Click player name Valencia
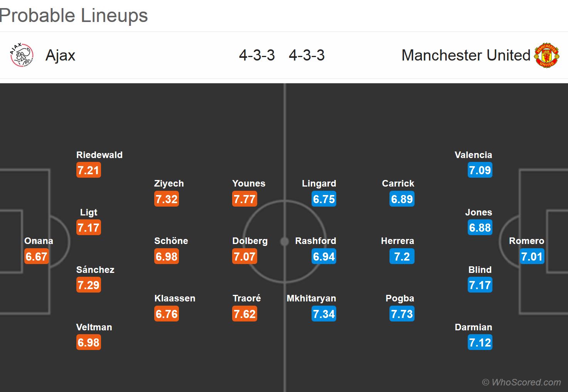Viewport: 568px width, 392px height. (473, 155)
